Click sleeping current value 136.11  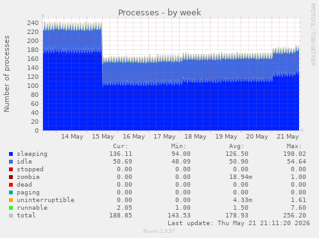[121, 154]
